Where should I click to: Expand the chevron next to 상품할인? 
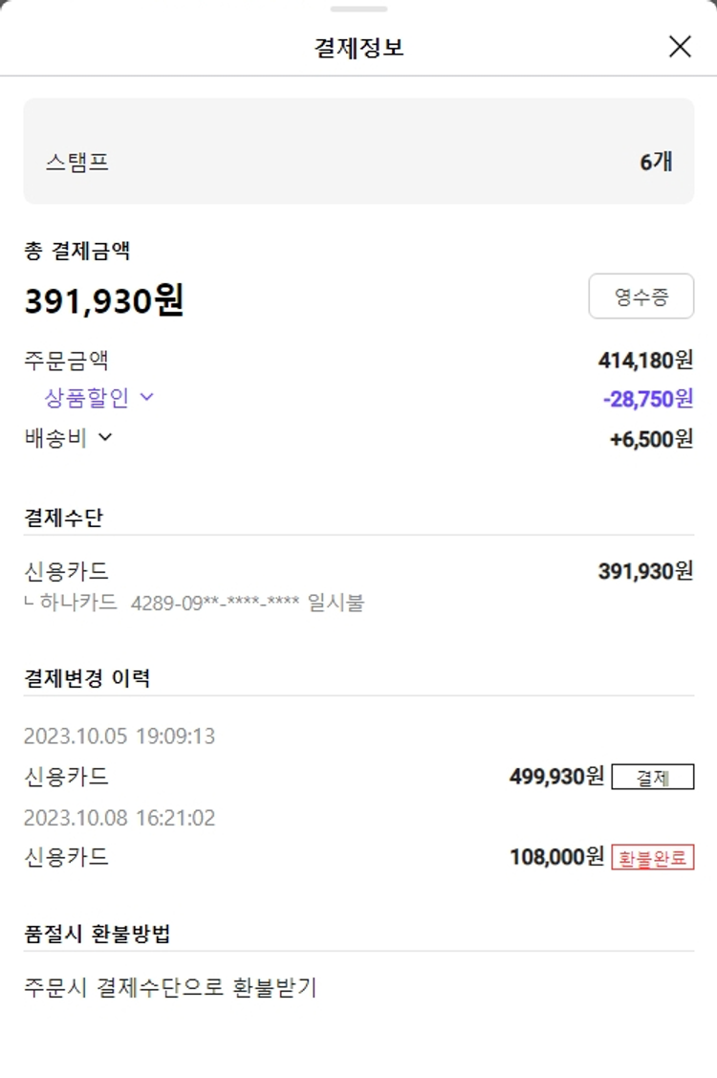146,397
